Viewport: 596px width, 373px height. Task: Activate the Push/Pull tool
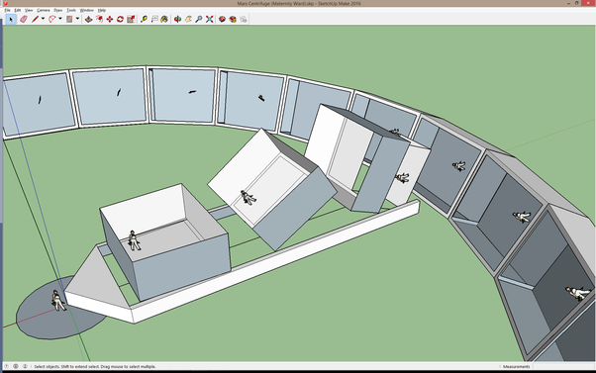coord(88,19)
